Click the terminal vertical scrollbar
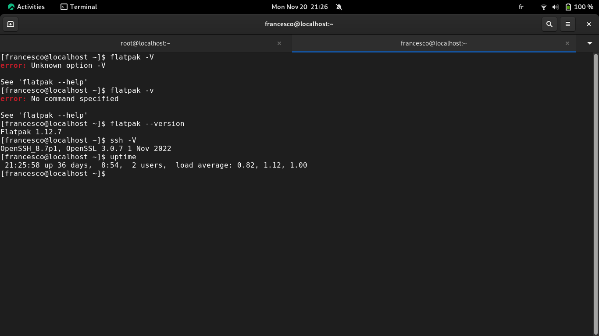599x336 pixels. point(595,192)
